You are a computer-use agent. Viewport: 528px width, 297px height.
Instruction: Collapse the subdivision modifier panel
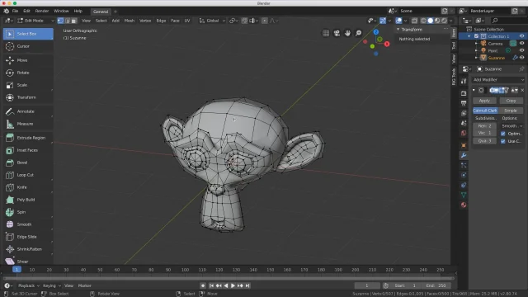[x=474, y=90]
